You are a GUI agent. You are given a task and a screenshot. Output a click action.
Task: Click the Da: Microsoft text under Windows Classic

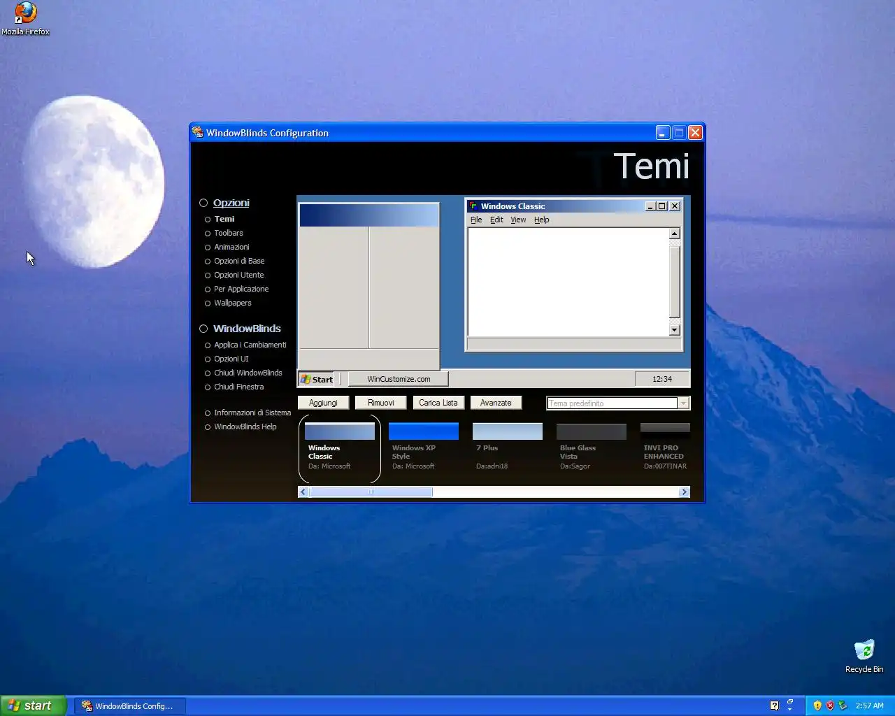[x=329, y=466]
